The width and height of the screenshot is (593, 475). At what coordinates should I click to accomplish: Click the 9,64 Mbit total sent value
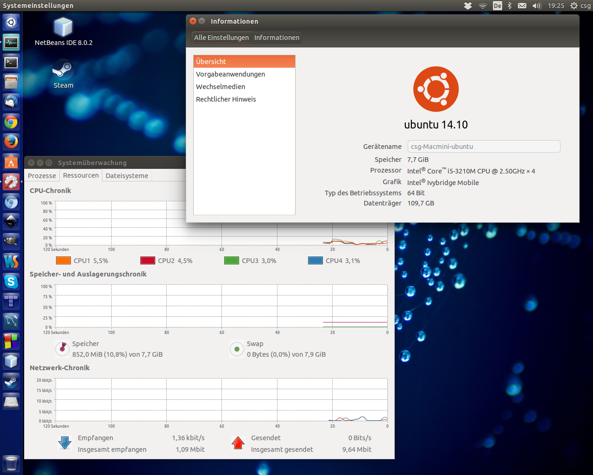point(357,449)
